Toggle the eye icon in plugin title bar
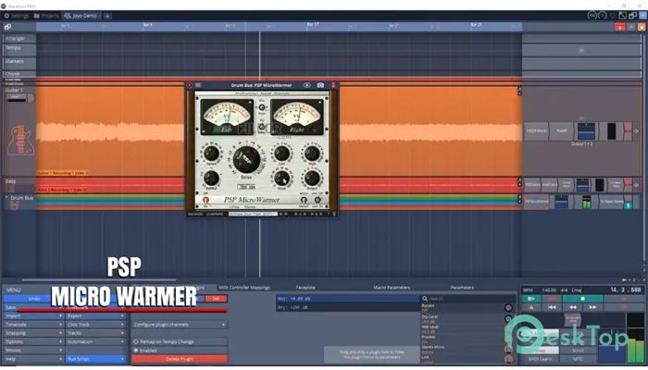The image size is (648, 370). pos(307,85)
